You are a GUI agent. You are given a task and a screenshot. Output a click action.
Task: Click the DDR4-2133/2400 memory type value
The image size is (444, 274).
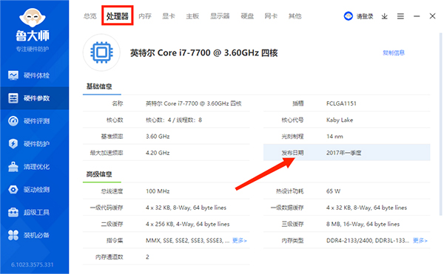coord(368,241)
